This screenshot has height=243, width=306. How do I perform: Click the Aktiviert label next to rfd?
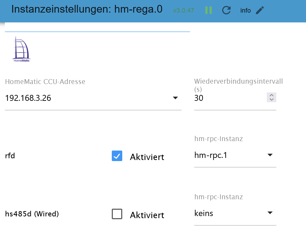[x=147, y=157]
